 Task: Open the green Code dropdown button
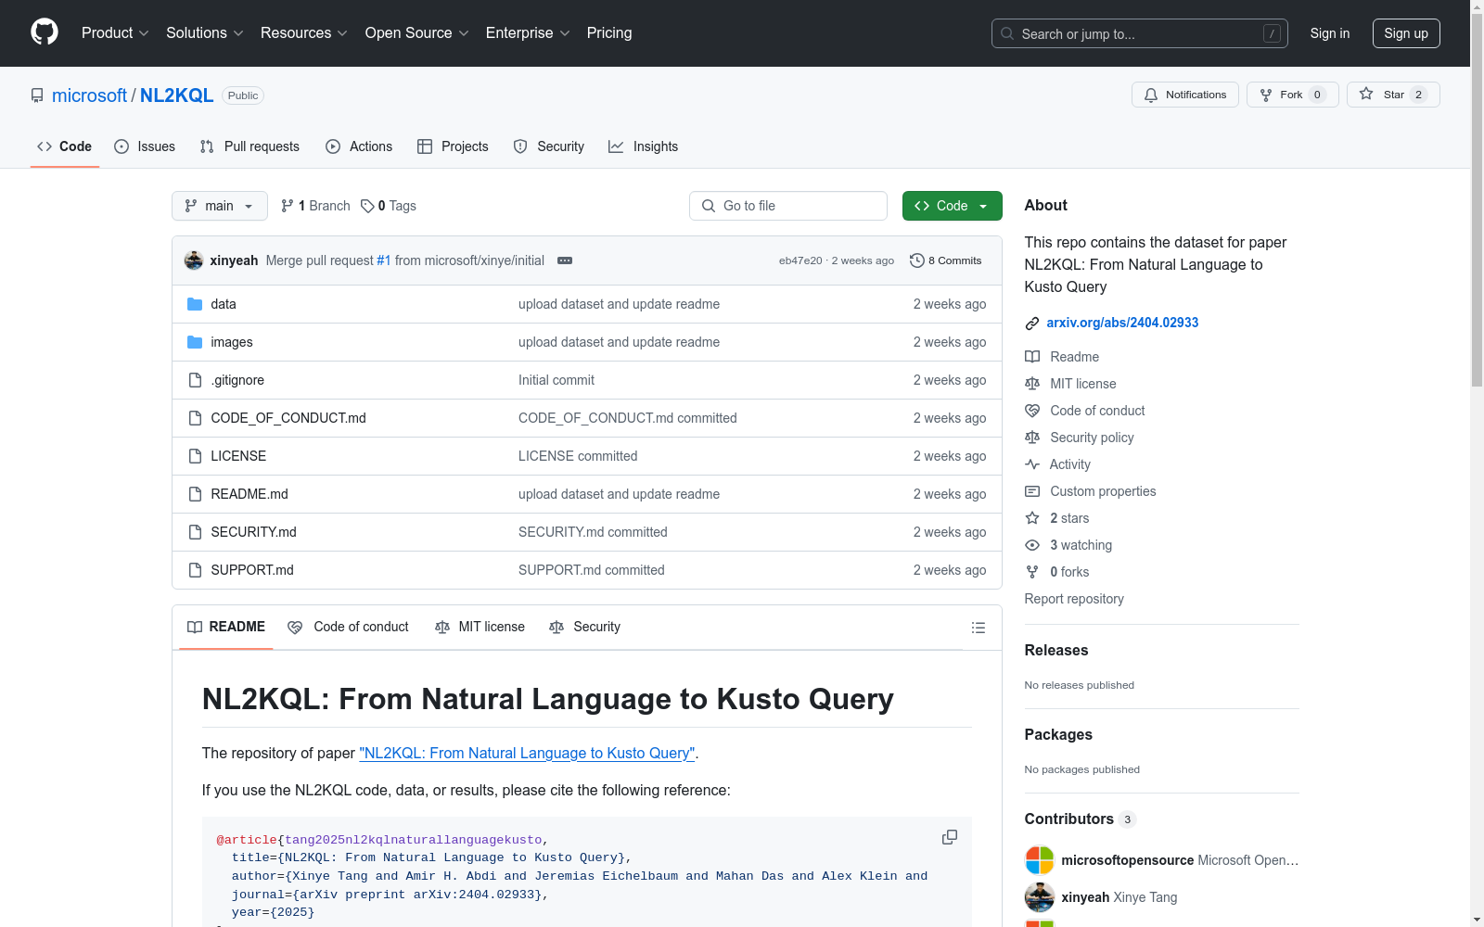[952, 206]
